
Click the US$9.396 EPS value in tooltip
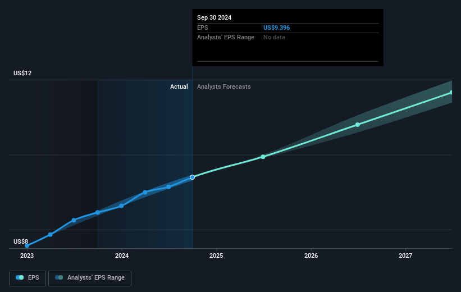tap(276, 28)
